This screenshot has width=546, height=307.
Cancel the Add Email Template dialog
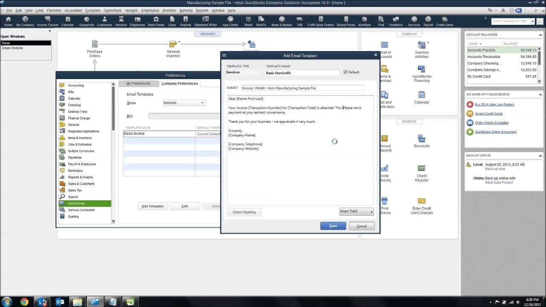point(362,226)
